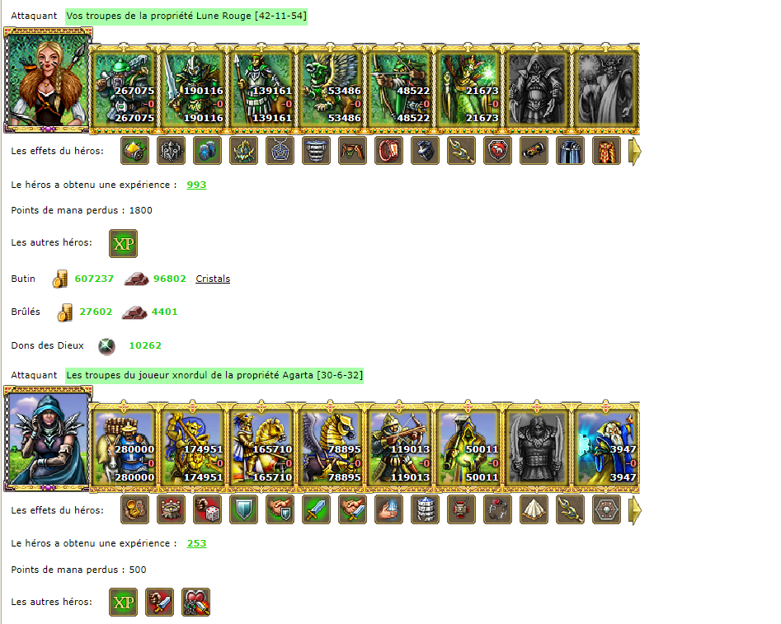Screen dimensions: 781x624
Task: Select the dice effect icon
Action: (x=207, y=510)
